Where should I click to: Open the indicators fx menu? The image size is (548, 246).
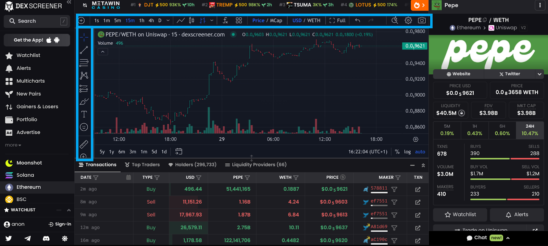point(225,20)
